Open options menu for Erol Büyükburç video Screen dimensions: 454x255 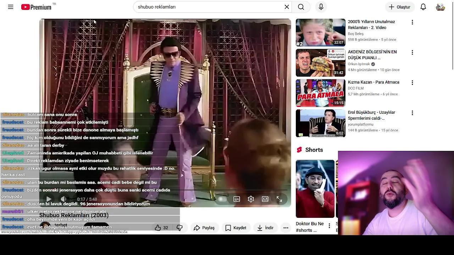(412, 113)
